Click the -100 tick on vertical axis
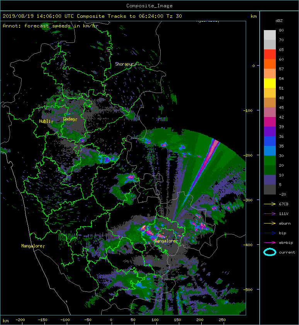299x325 pixels. 248,110
